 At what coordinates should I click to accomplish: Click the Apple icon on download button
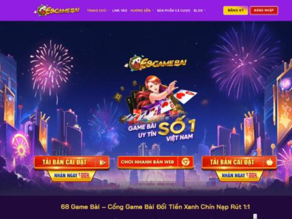pos(270,163)
